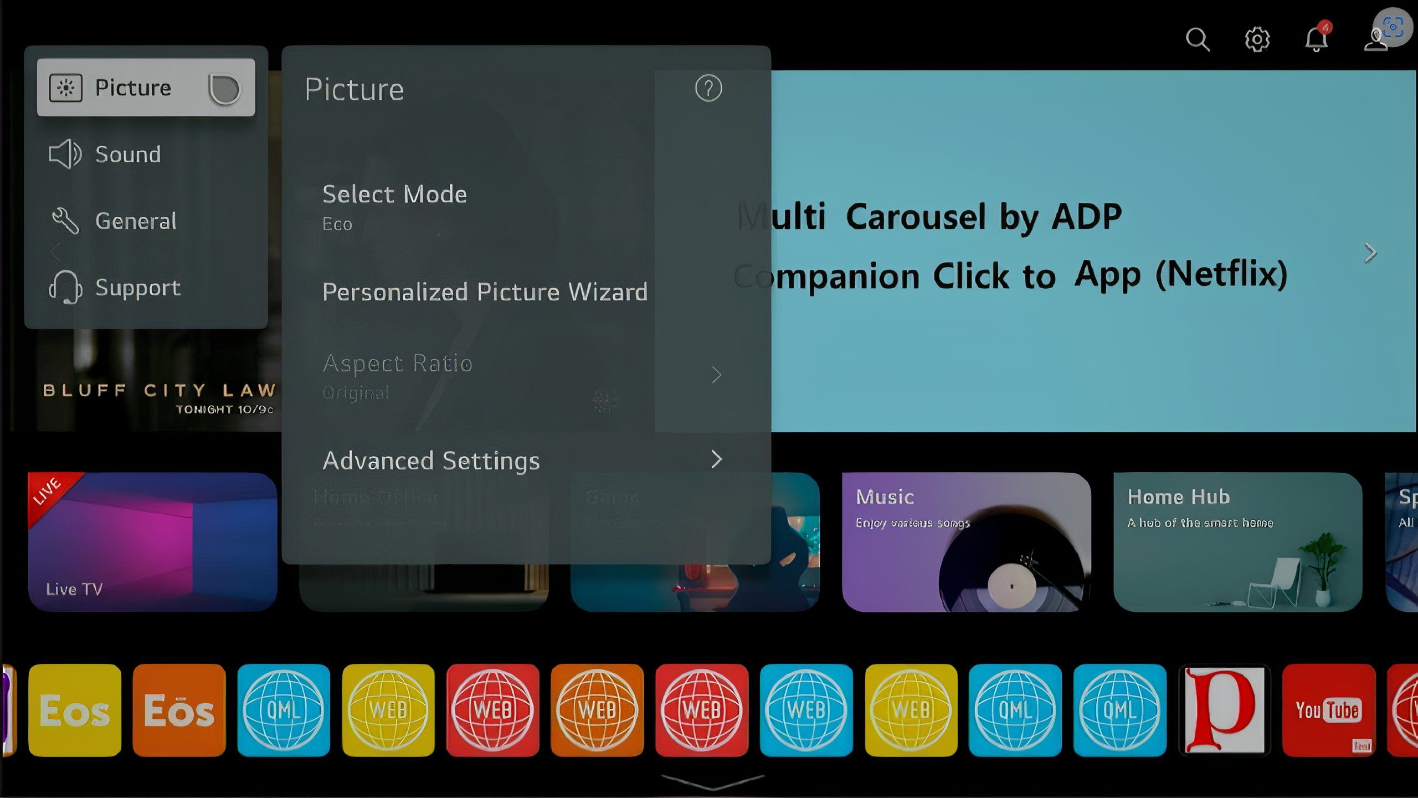Open the QML browser icon
1418x798 pixels.
[284, 709]
